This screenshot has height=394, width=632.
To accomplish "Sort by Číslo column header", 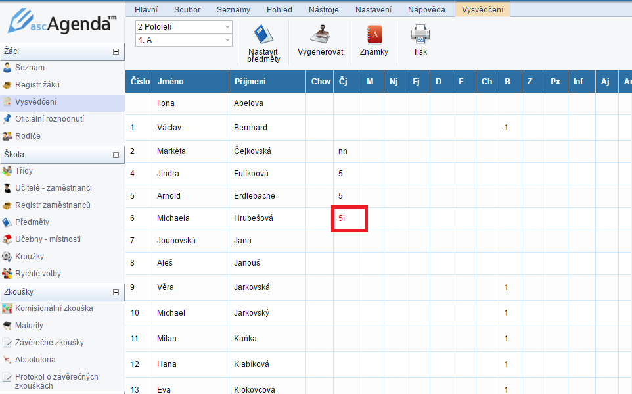I will point(139,82).
